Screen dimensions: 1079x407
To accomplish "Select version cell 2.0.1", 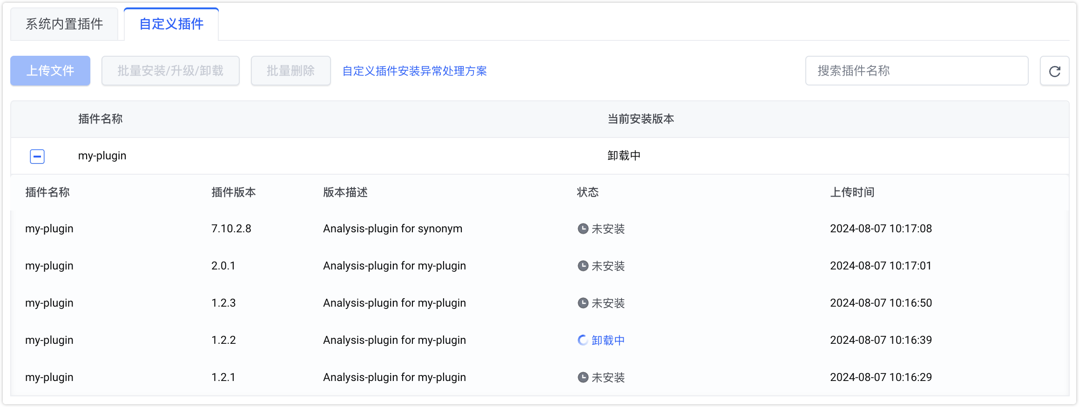I will [x=223, y=266].
